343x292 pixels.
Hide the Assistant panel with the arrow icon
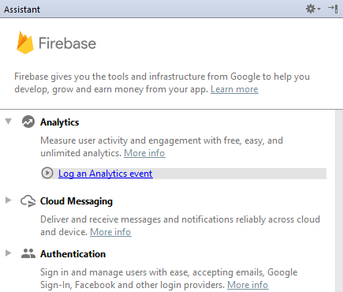pos(333,9)
